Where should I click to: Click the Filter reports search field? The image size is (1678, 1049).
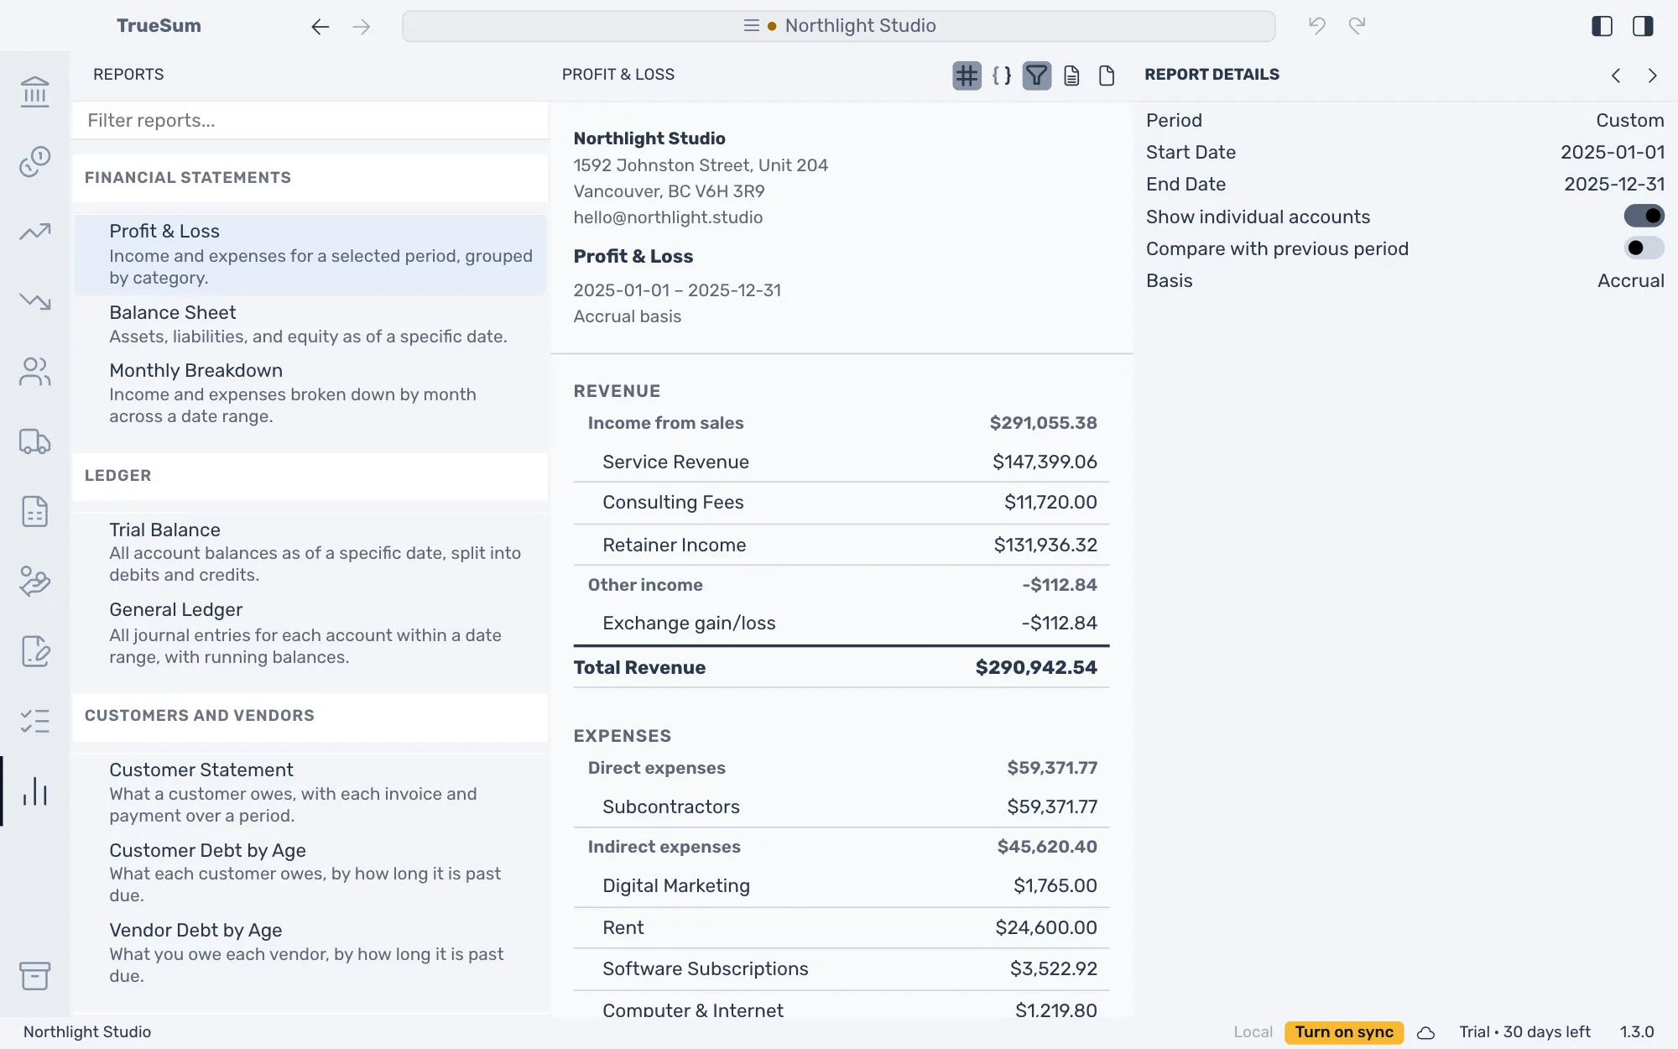click(x=310, y=121)
